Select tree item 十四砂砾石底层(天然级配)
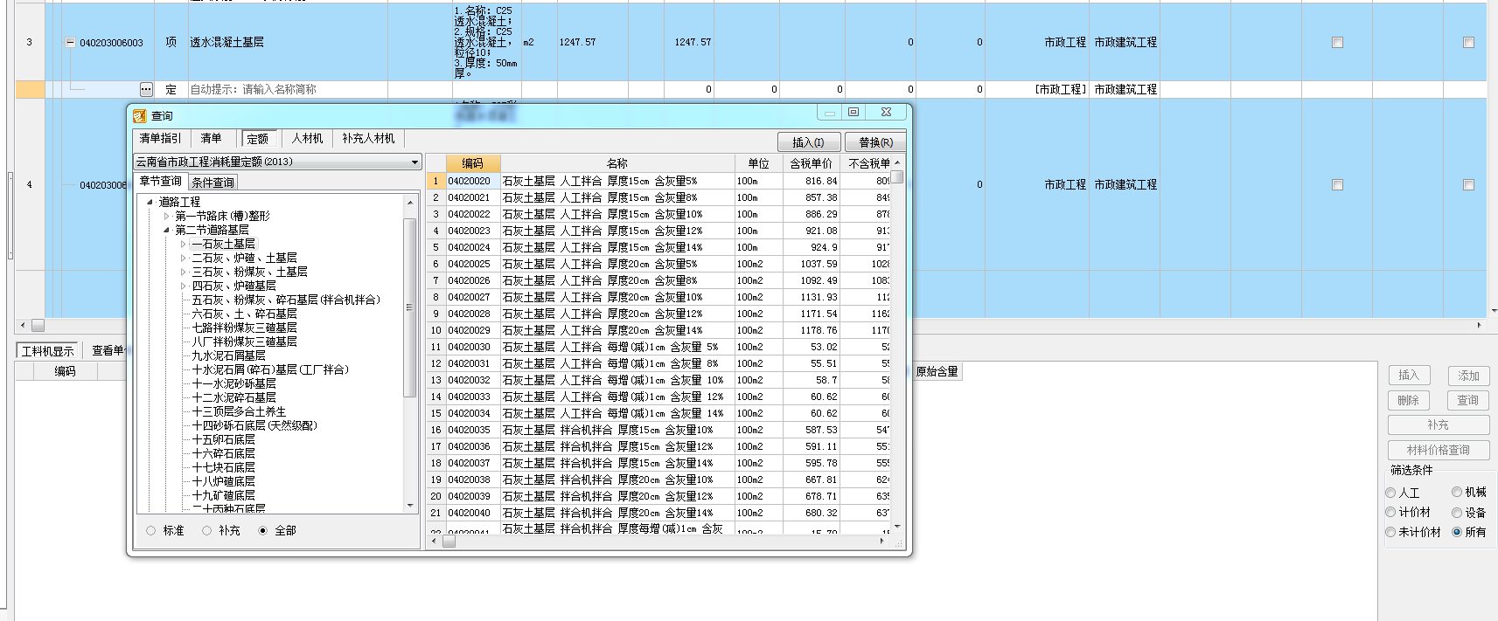The height and width of the screenshot is (621, 1498). [x=254, y=425]
